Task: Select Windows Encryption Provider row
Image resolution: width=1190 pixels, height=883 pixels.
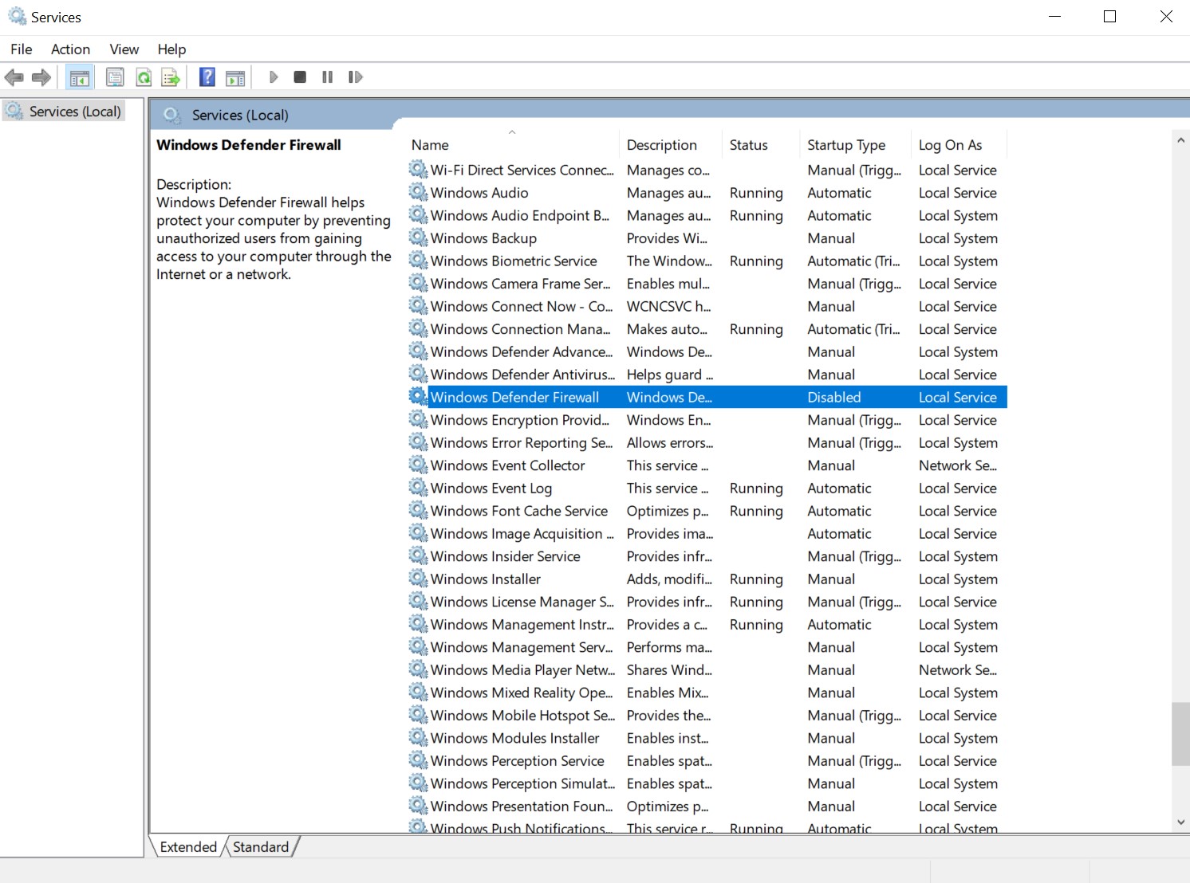Action: pos(707,420)
